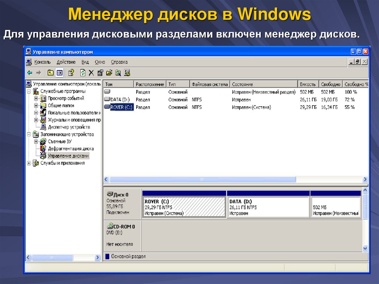Expand the Общие папки node
Screen dimensions: 379x284
[x=36, y=106]
